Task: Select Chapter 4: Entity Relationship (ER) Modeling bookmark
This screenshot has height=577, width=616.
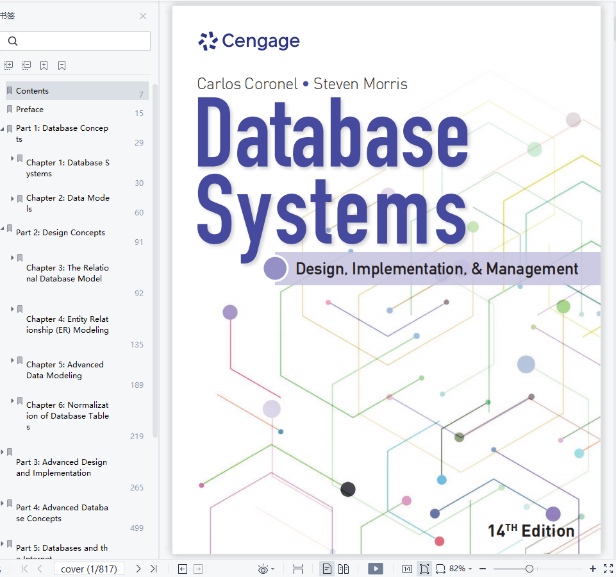Action: [67, 324]
